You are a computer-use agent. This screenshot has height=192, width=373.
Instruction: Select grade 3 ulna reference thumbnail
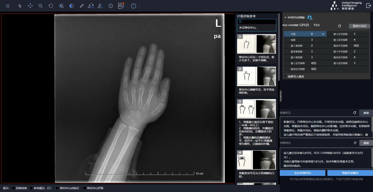257,108
